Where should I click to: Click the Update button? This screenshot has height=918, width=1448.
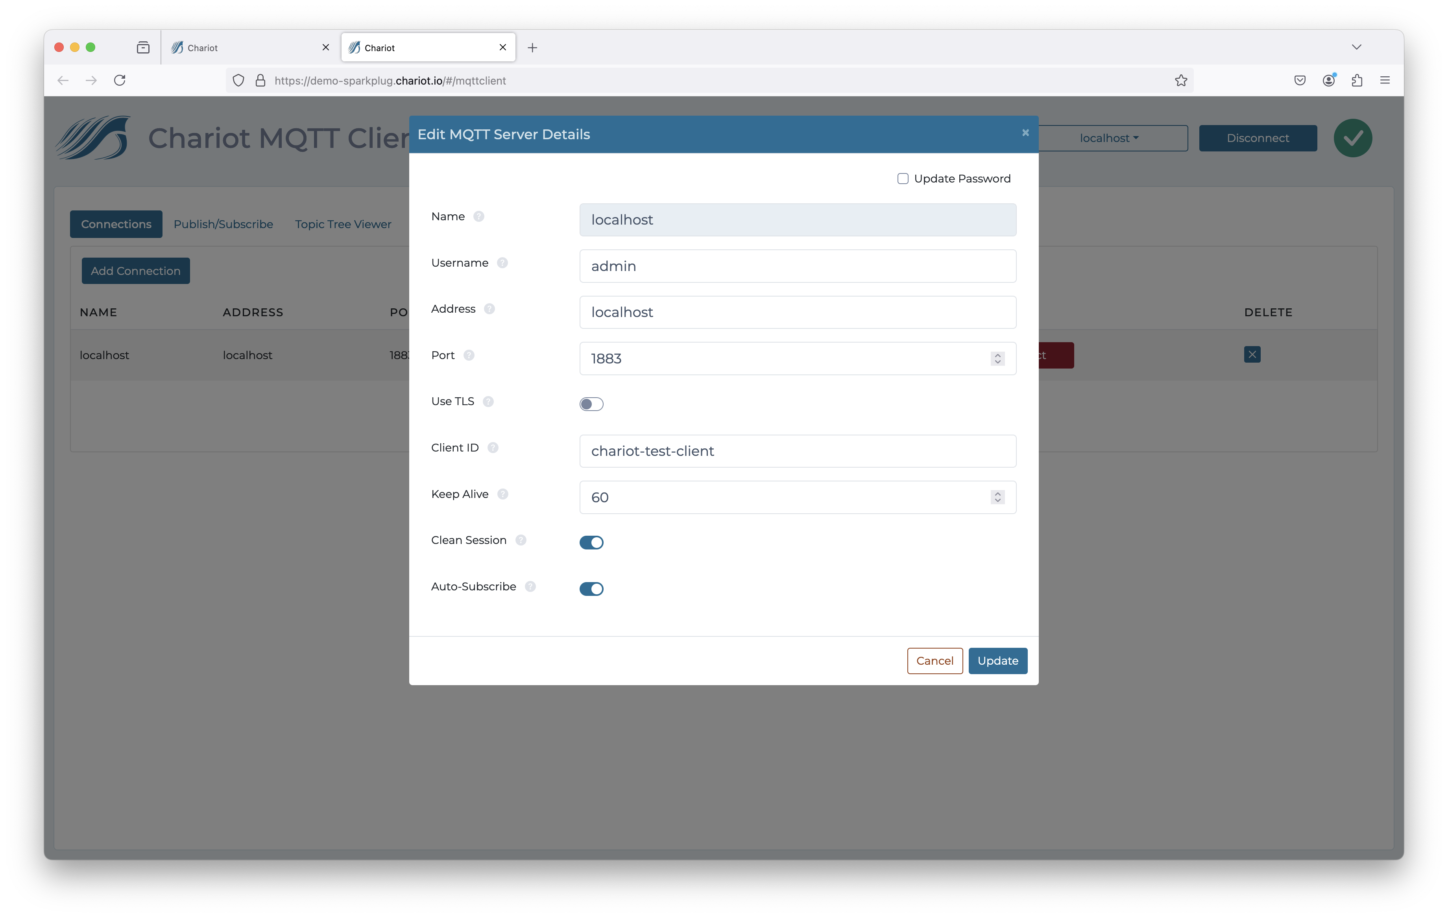click(997, 661)
